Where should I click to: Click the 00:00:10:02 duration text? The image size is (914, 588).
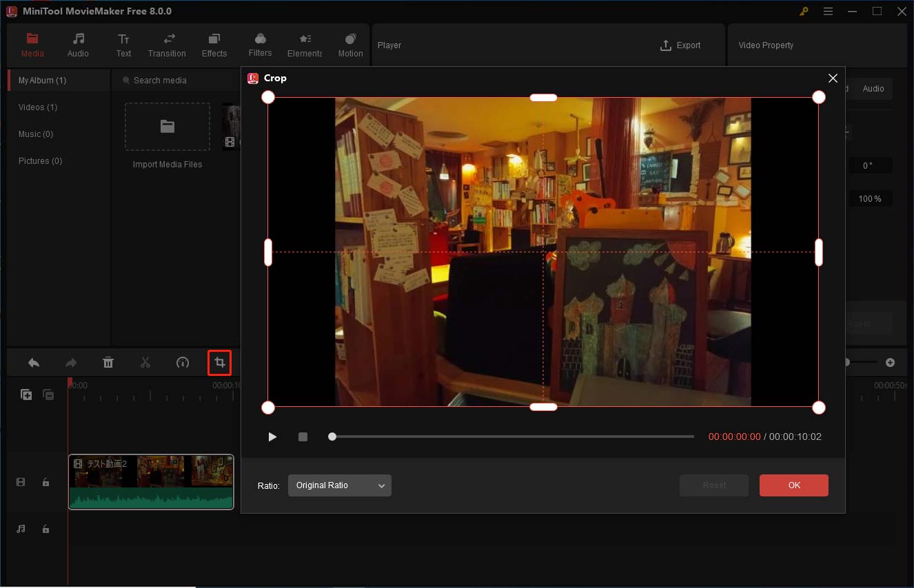click(x=795, y=437)
